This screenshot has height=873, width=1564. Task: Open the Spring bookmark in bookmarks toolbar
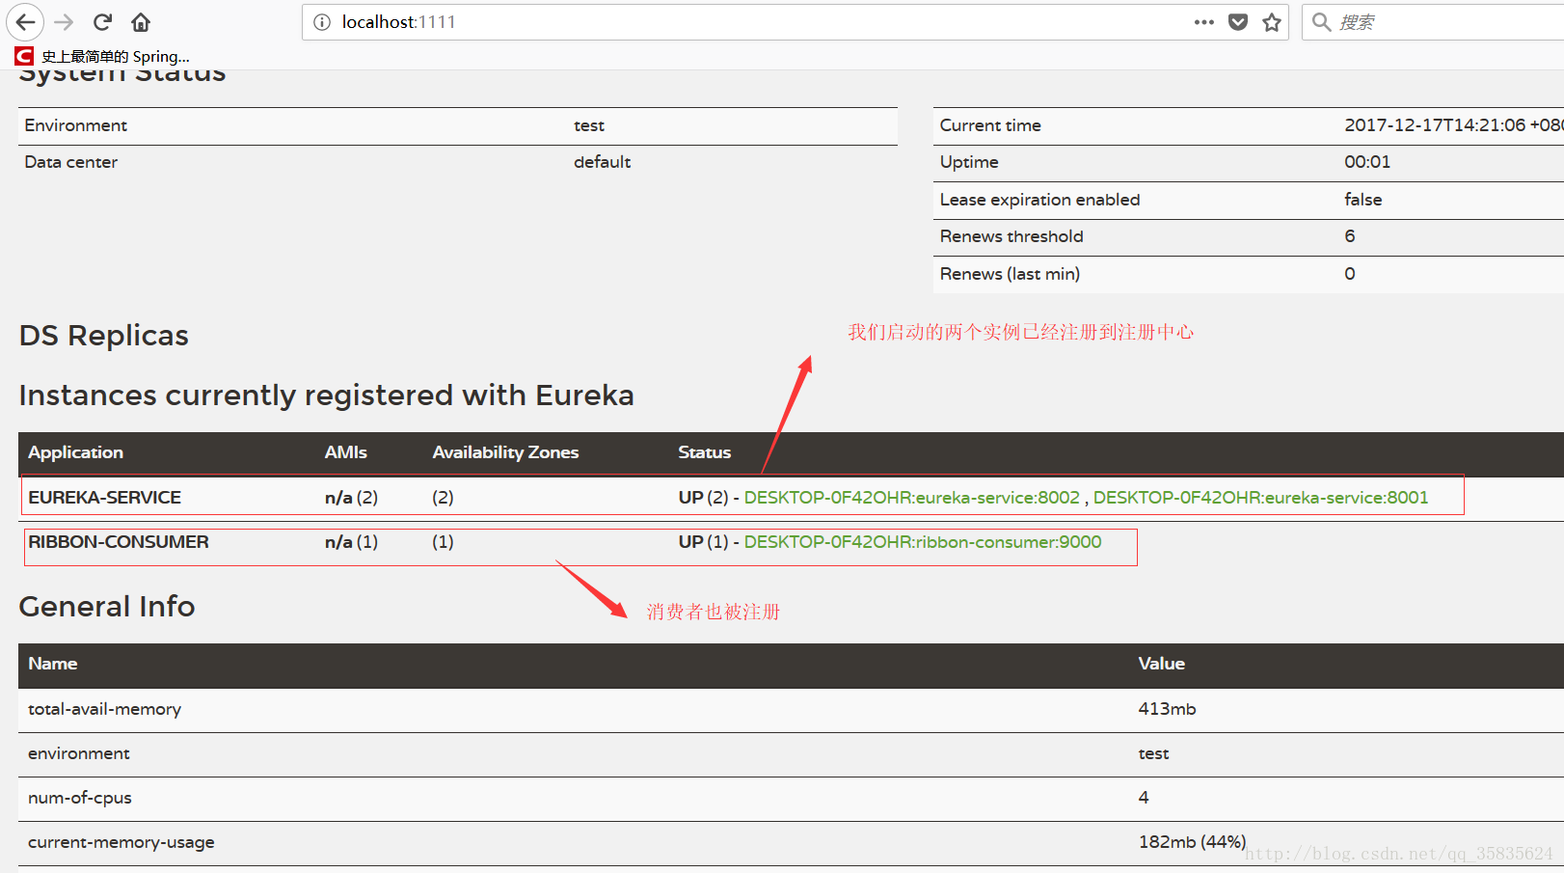(x=102, y=56)
